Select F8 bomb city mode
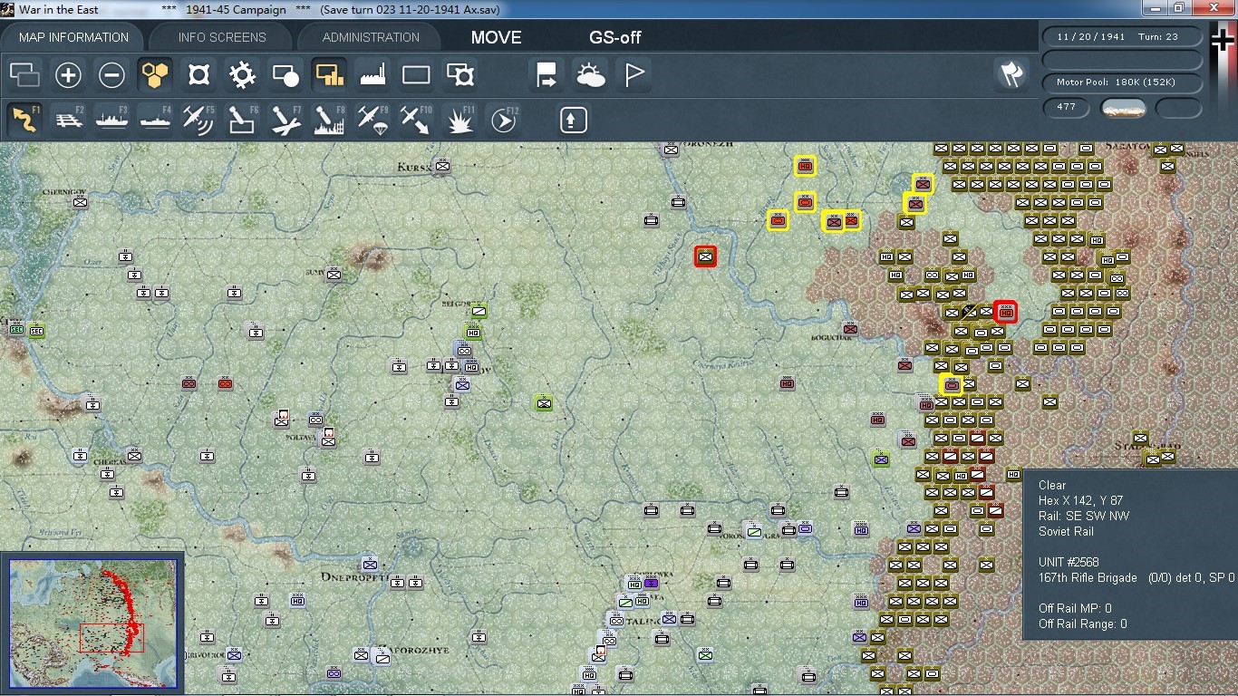1238x696 pixels. (329, 120)
